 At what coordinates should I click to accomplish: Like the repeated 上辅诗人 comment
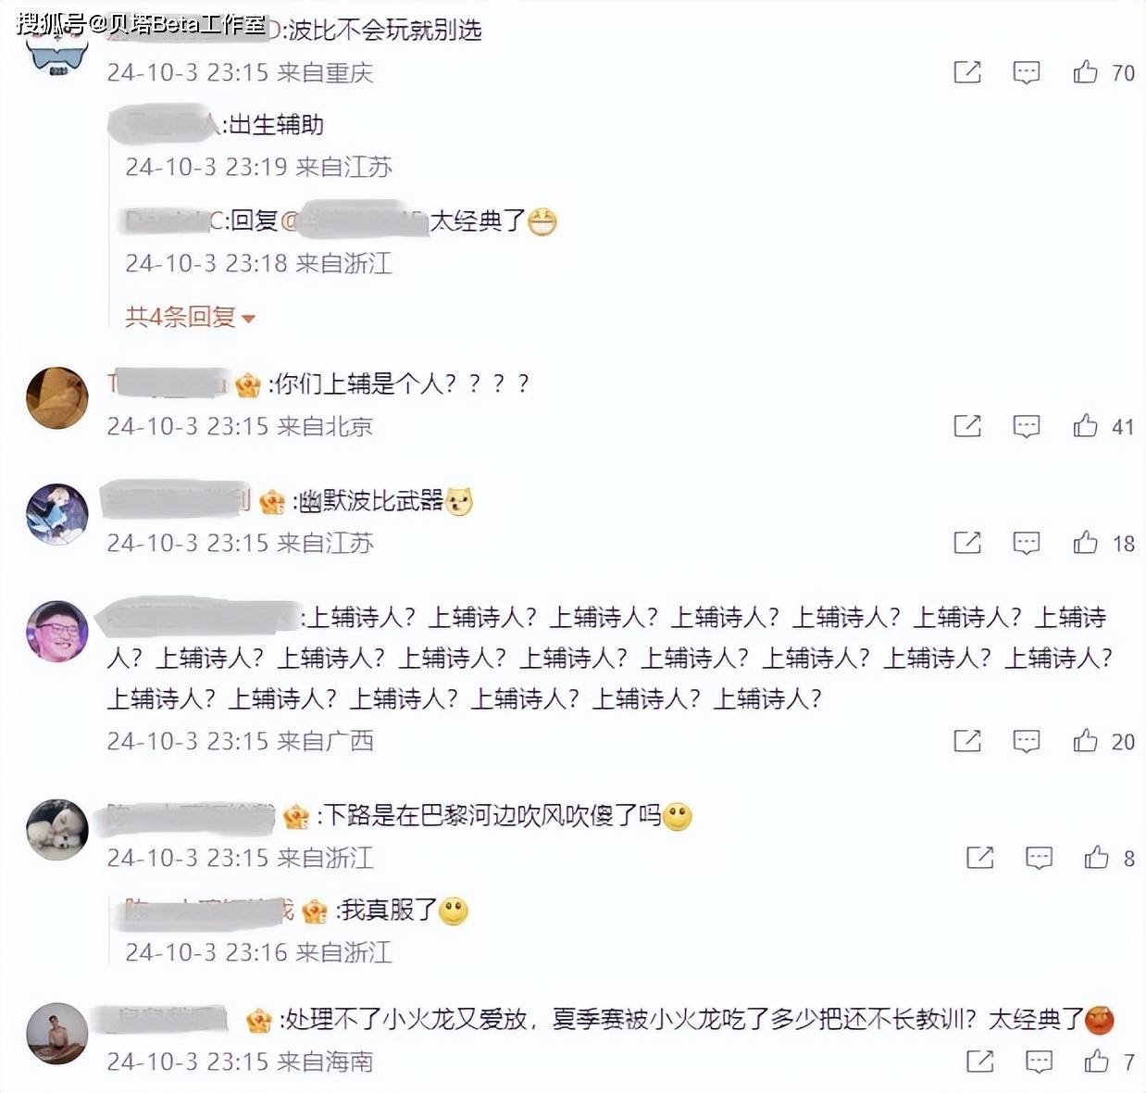1085,741
